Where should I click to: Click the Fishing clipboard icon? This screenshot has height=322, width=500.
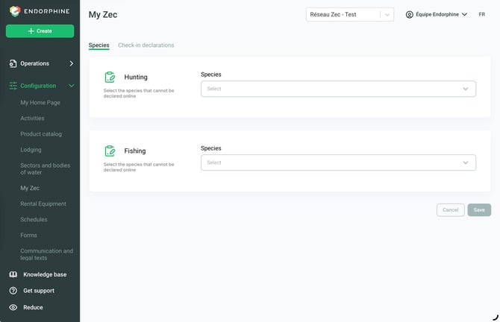click(110, 151)
